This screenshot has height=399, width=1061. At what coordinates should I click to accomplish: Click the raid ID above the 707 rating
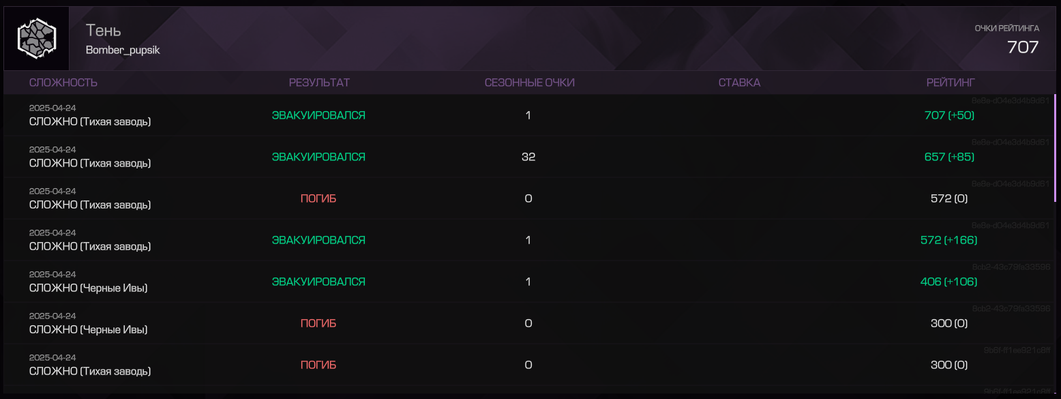pos(1010,100)
